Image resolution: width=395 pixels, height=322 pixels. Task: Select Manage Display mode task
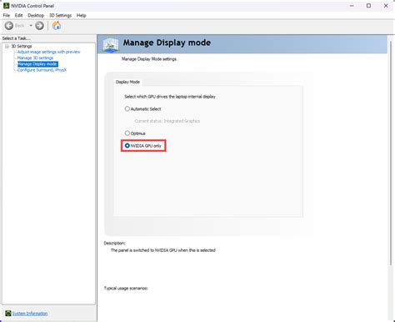[x=37, y=64]
